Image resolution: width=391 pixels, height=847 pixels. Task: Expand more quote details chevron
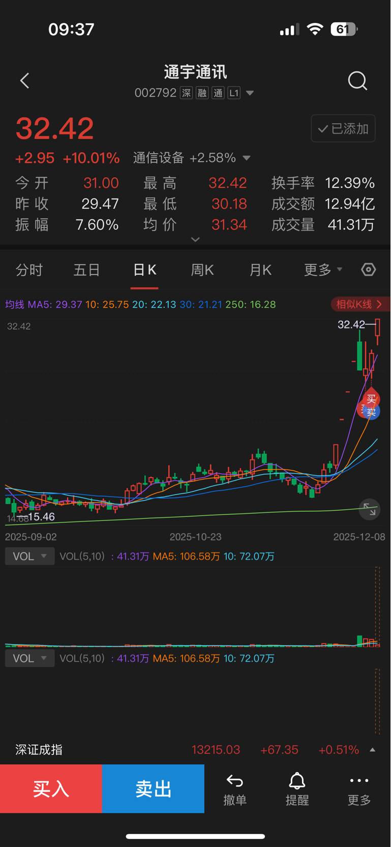tap(195, 239)
